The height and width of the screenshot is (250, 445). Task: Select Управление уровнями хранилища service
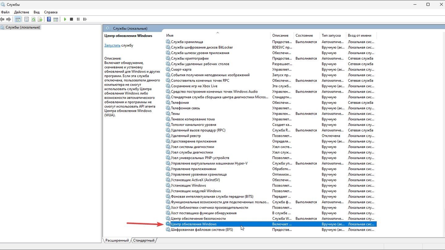pyautogui.click(x=271, y=174)
